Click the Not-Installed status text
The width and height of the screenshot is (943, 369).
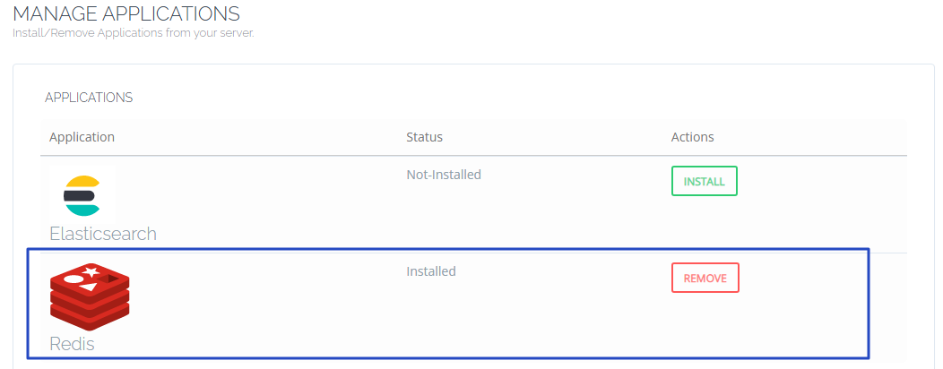pos(444,175)
